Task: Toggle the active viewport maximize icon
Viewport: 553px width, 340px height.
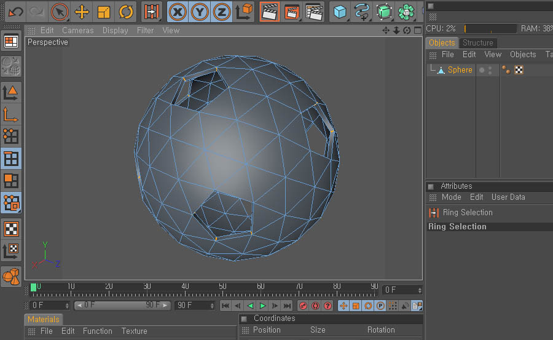Action: click(x=418, y=30)
